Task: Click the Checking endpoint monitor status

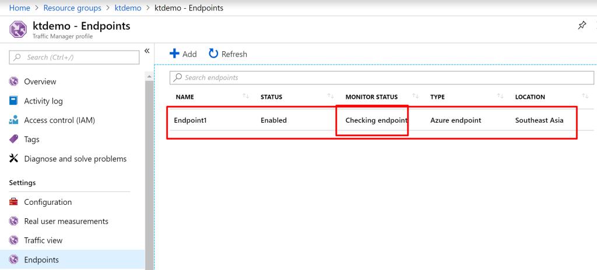Action: coord(376,120)
